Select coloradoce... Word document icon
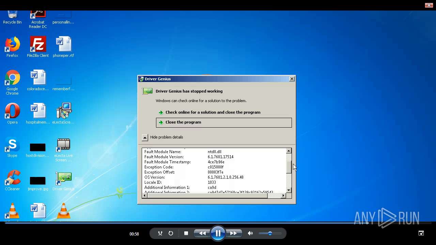Screen dimensions: 436x245 point(38,80)
